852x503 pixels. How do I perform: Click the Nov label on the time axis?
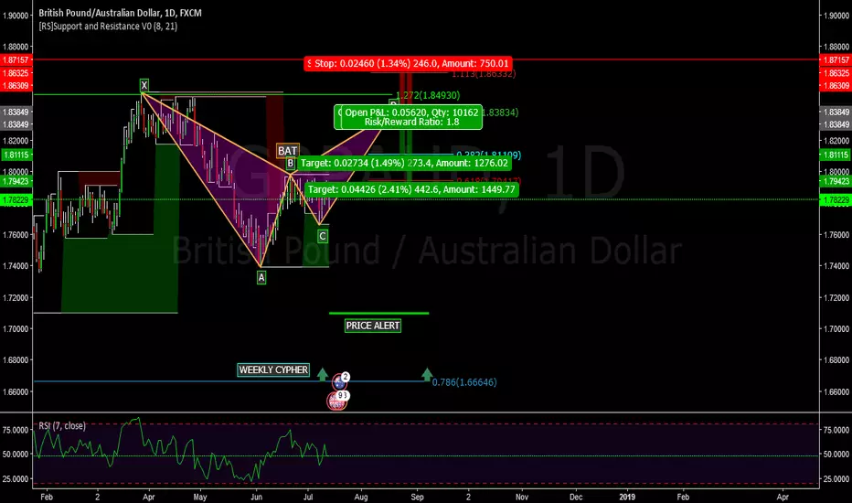[522, 497]
